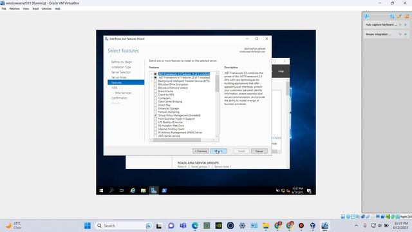Click the host taskbar Search box
The height and width of the screenshot is (232, 412).
coord(124,226)
